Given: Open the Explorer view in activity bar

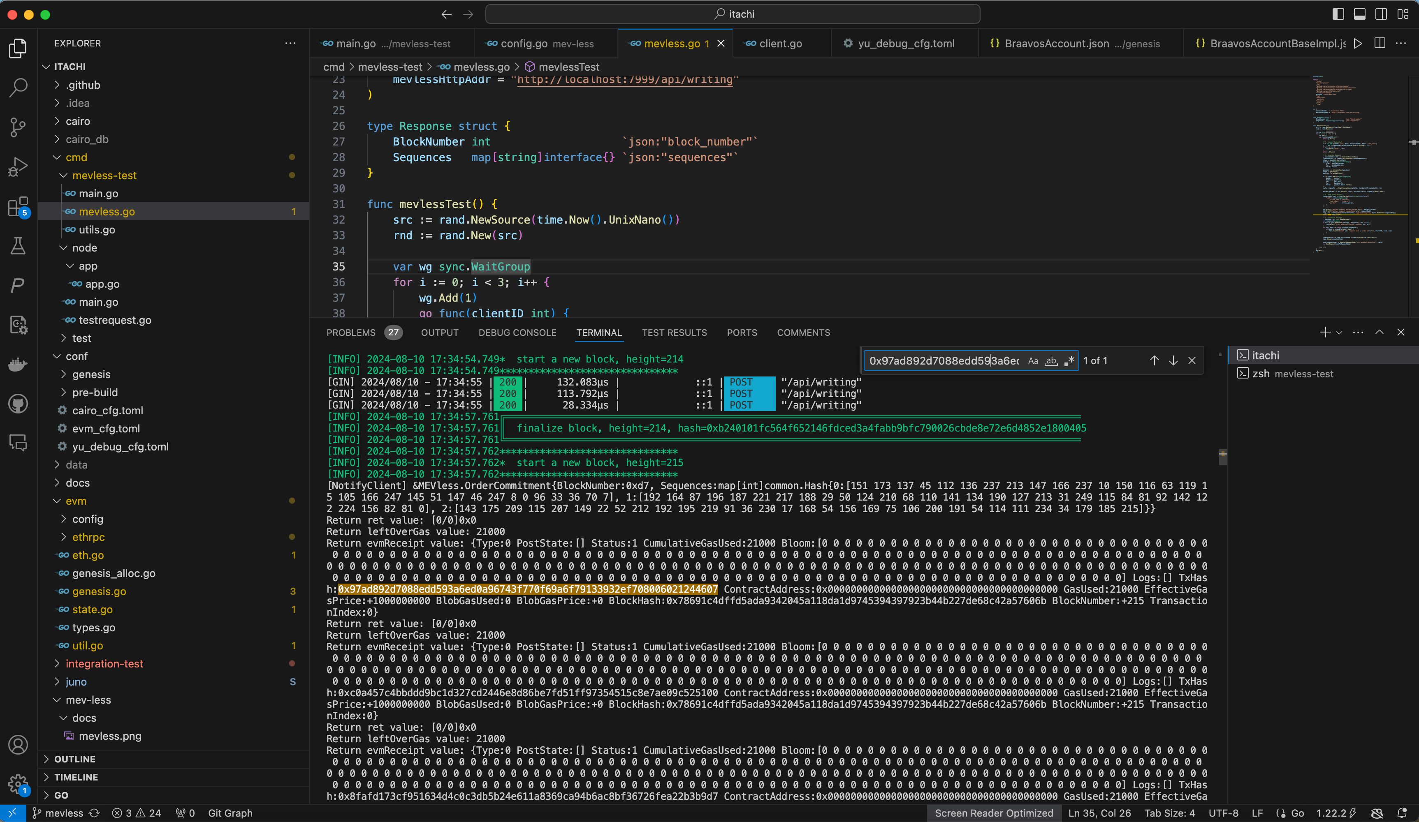Looking at the screenshot, I should 18,48.
